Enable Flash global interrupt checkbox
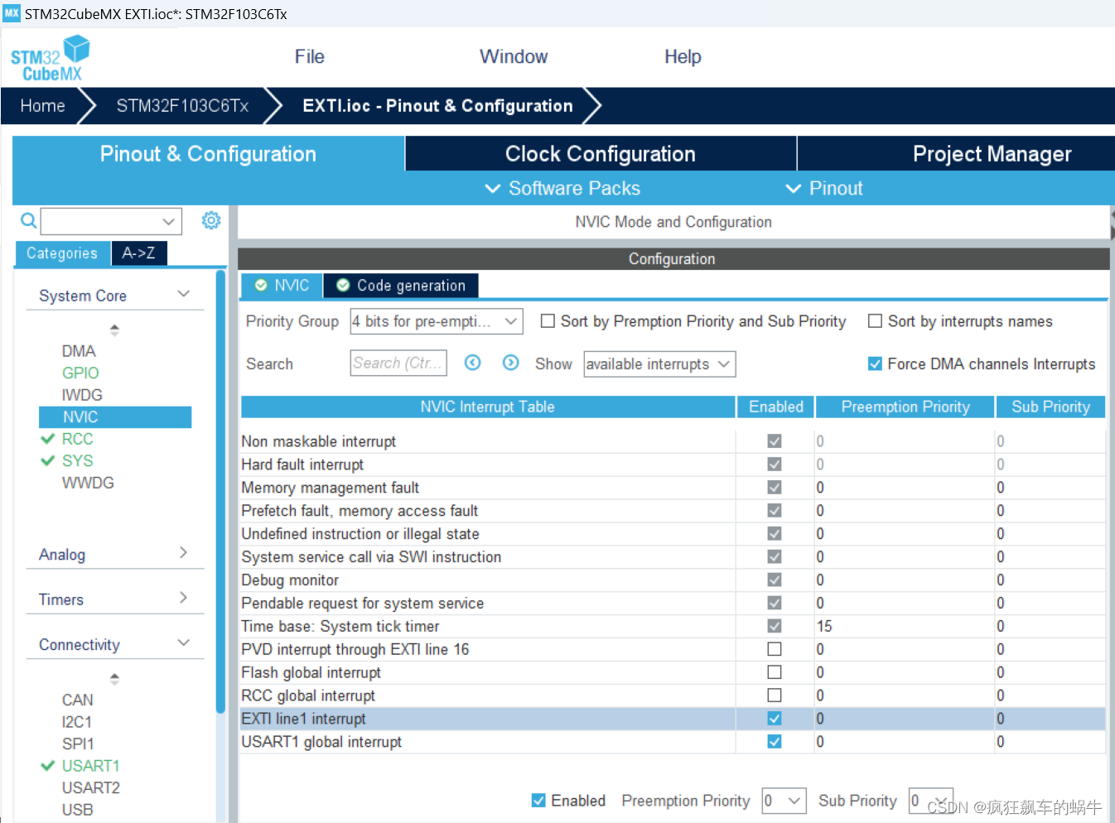This screenshot has height=823, width=1115. coord(775,672)
